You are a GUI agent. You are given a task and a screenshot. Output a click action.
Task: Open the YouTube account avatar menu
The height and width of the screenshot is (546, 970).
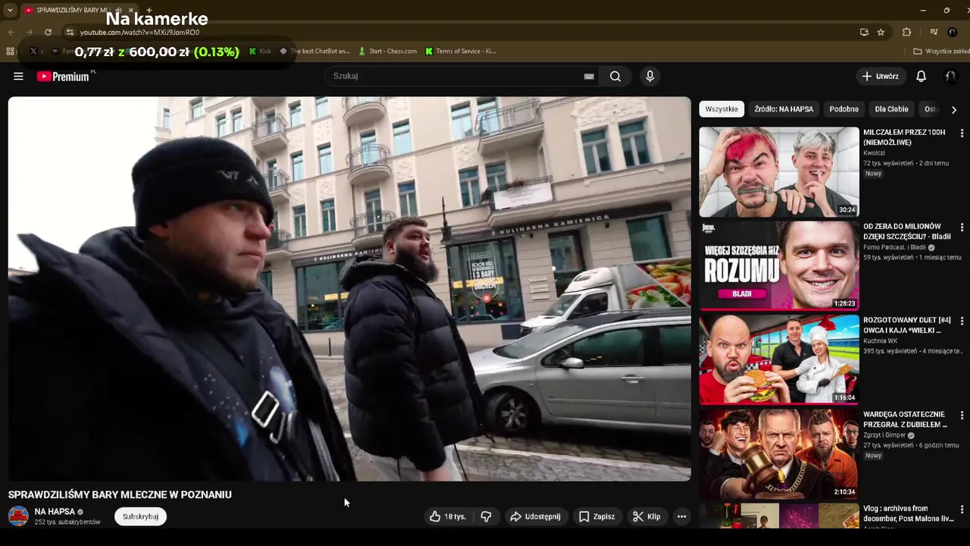950,76
